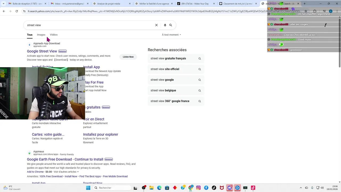Open the tab search dropdown arrow
This screenshot has height=192, width=341.
point(3,4)
